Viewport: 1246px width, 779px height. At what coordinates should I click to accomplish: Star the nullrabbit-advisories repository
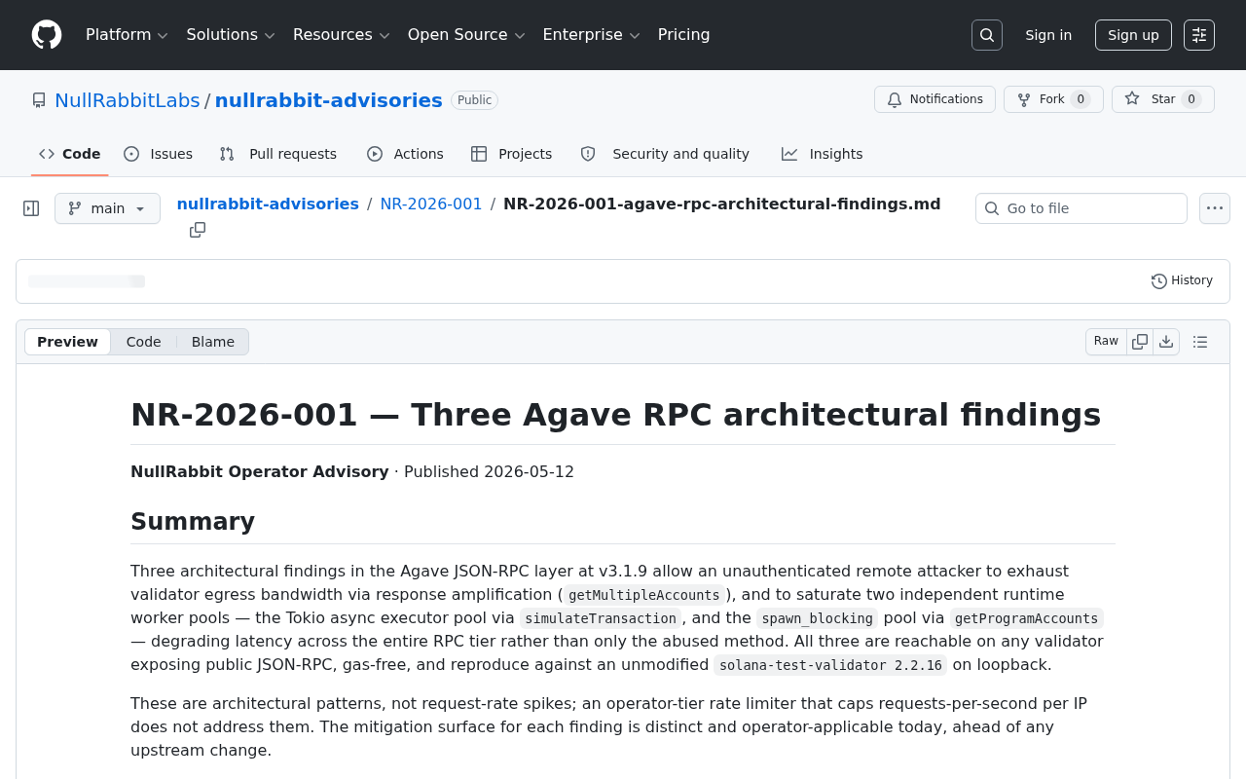pyautogui.click(x=1163, y=99)
